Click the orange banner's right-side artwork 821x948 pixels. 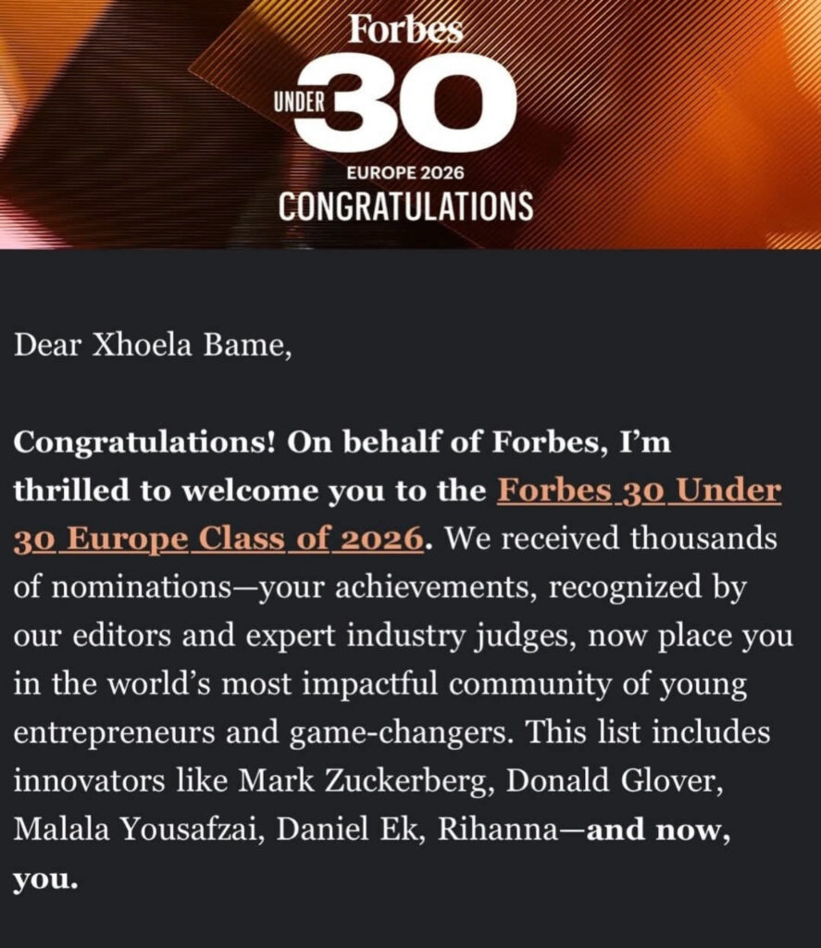(x=695, y=124)
